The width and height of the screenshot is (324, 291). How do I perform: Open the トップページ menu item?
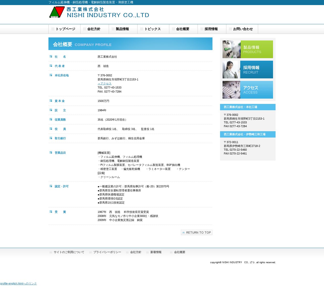(64, 29)
